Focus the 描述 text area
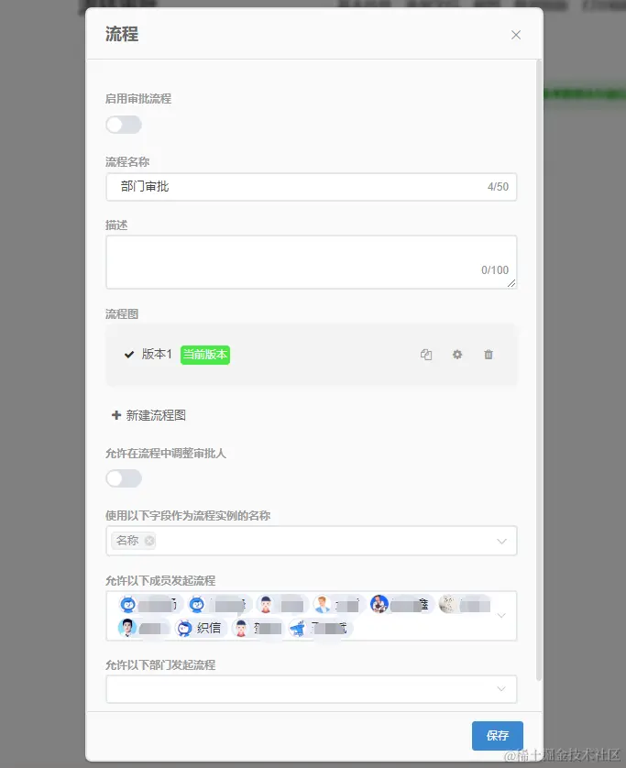 pyautogui.click(x=312, y=262)
